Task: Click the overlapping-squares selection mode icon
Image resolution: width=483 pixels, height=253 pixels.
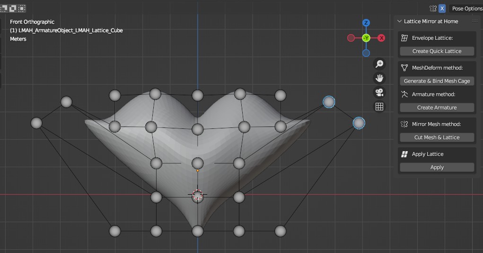Action: (13, 9)
